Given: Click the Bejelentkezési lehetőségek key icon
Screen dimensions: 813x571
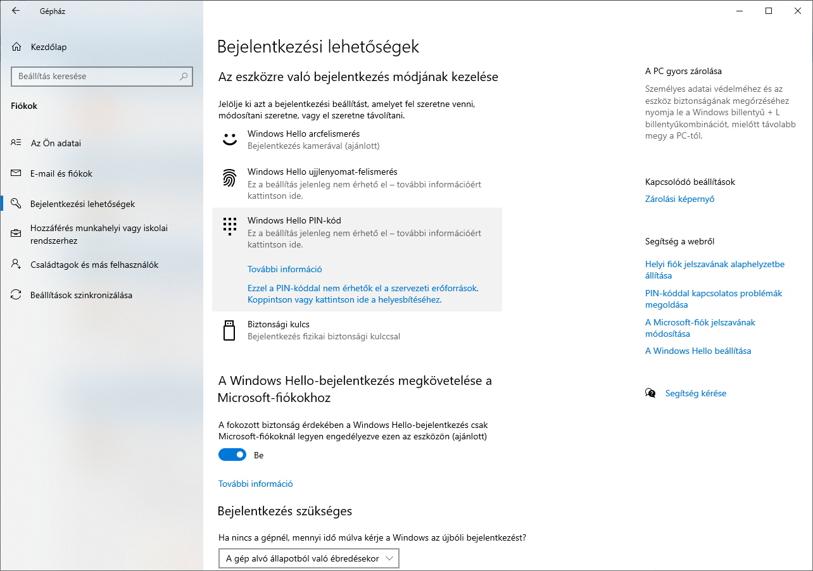Looking at the screenshot, I should click(16, 204).
